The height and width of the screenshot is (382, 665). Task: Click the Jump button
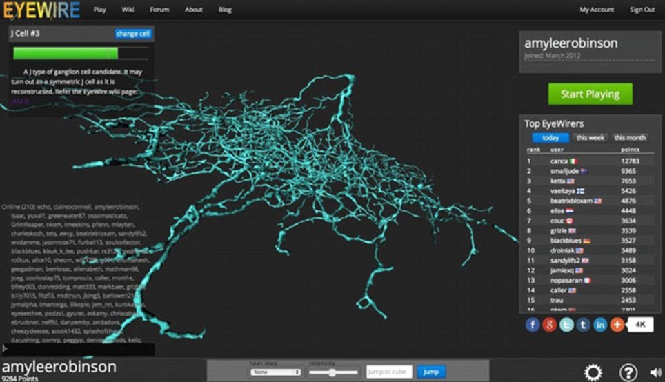pos(431,372)
